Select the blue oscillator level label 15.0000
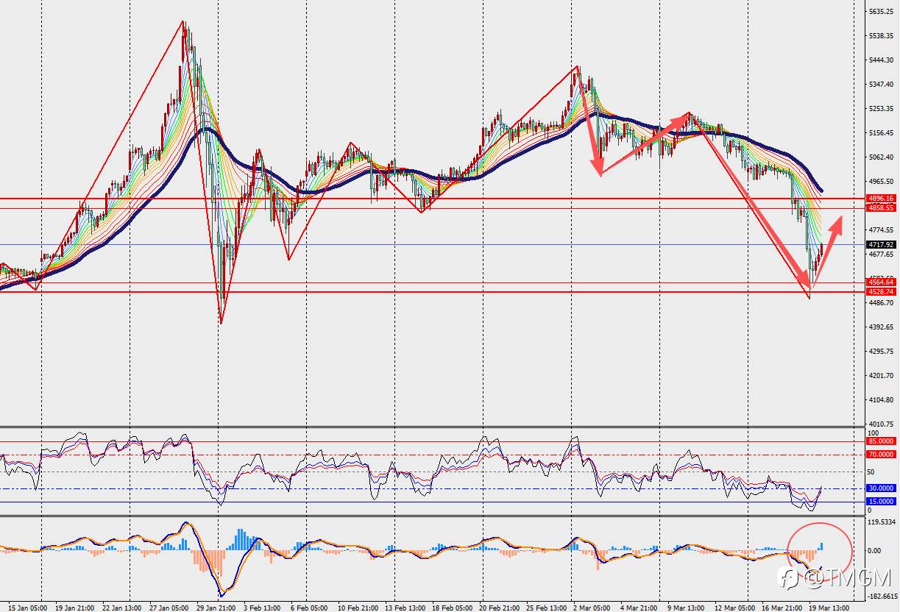Viewport: 900px width, 612px height. pyautogui.click(x=881, y=502)
